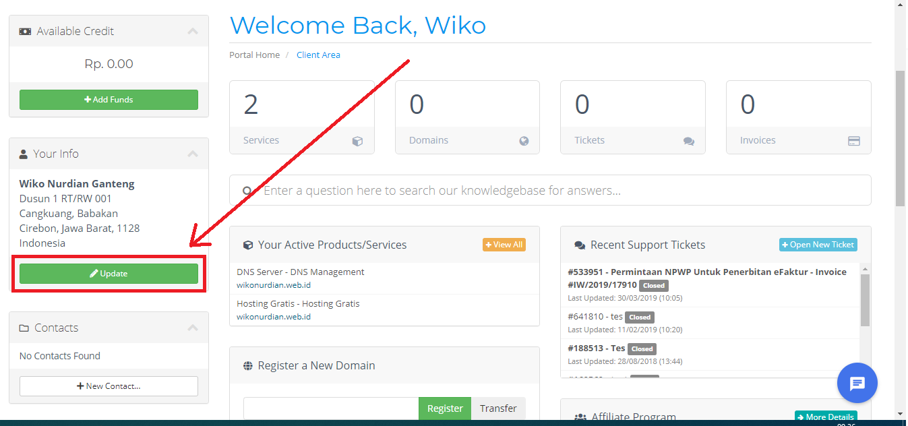Click the comments icon beside Recent Support Tickets

pos(580,245)
